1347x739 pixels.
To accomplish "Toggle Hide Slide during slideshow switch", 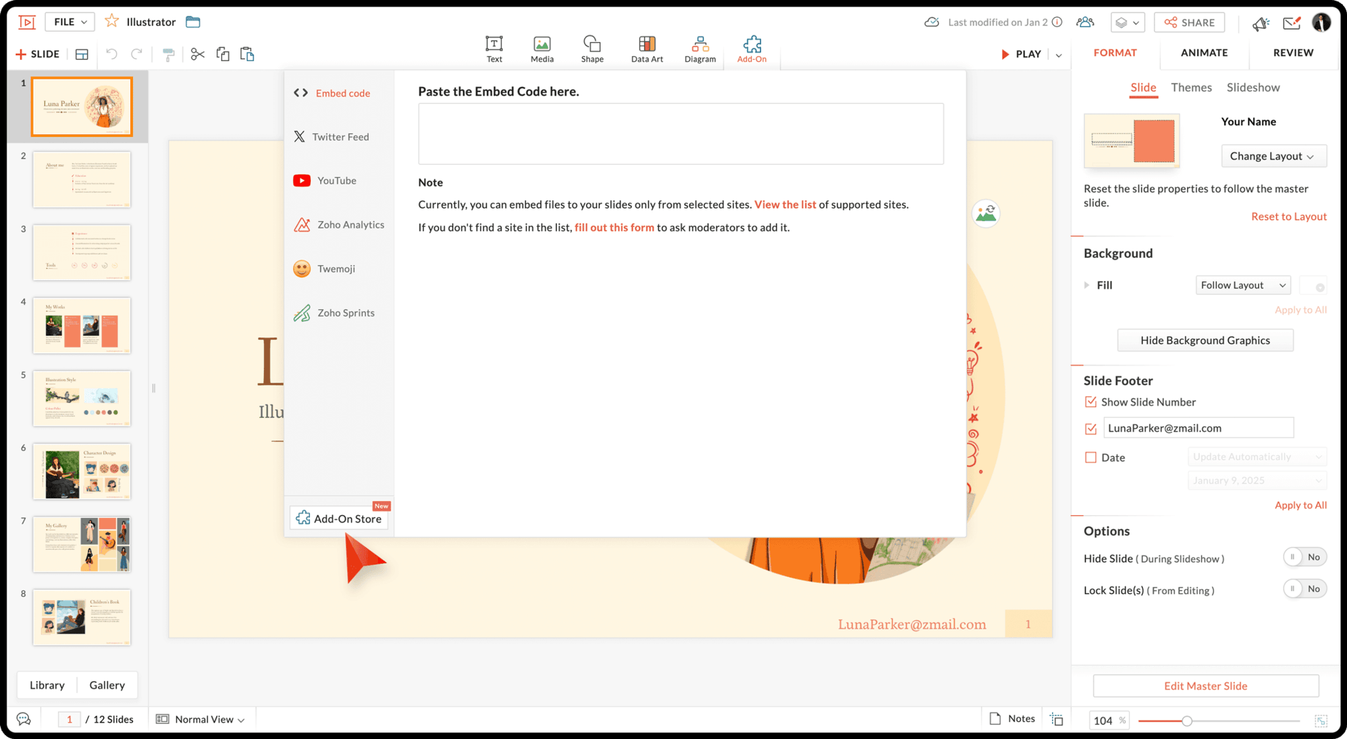I will click(x=1304, y=557).
